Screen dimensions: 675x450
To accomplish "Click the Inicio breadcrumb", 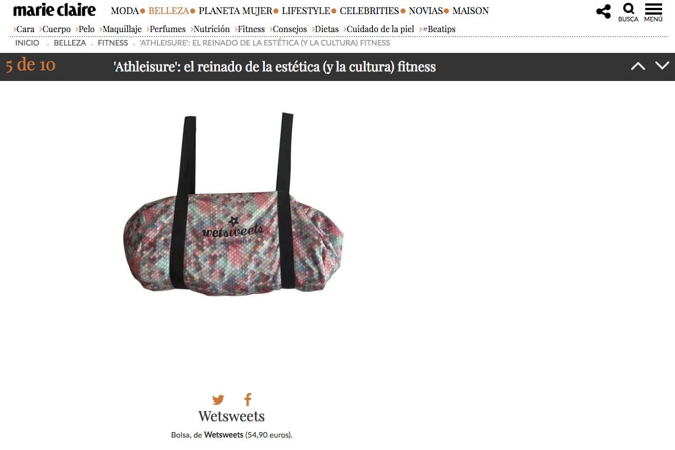I will coord(28,43).
